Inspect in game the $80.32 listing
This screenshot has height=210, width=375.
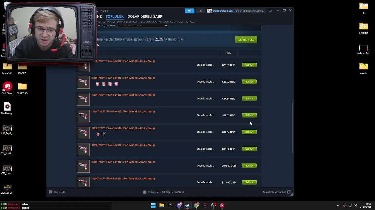205,82
